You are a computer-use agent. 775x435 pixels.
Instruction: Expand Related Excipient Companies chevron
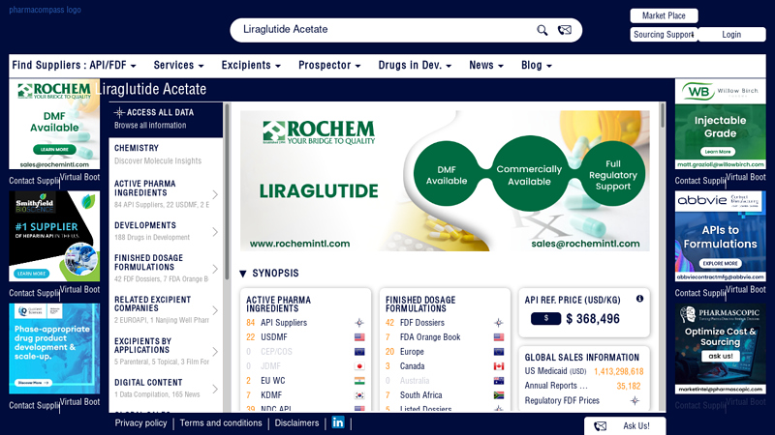pos(215,310)
